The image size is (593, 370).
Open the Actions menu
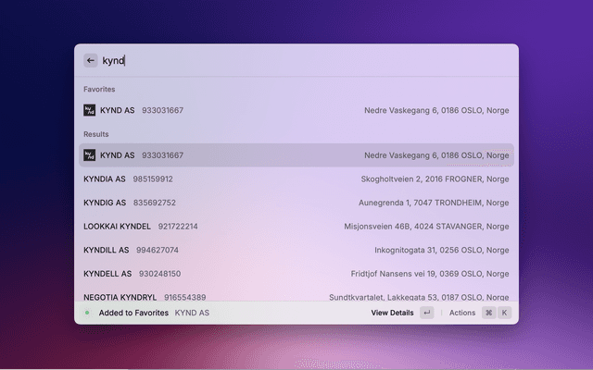[x=462, y=313]
